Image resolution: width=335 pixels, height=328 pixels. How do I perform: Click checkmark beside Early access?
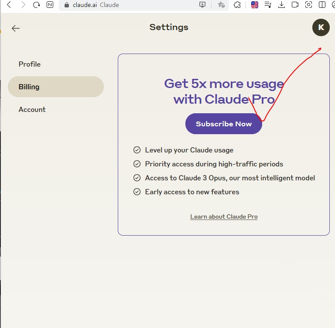coord(137,192)
